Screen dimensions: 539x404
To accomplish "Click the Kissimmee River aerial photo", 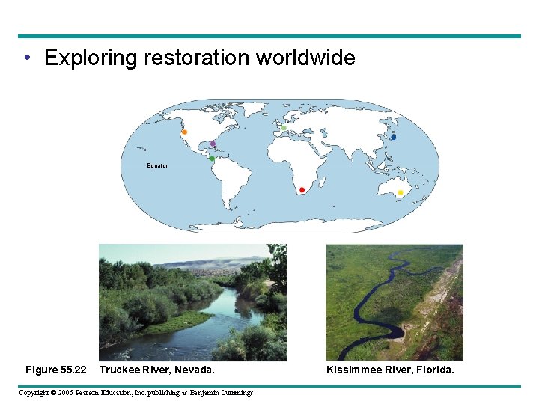I will (395, 302).
